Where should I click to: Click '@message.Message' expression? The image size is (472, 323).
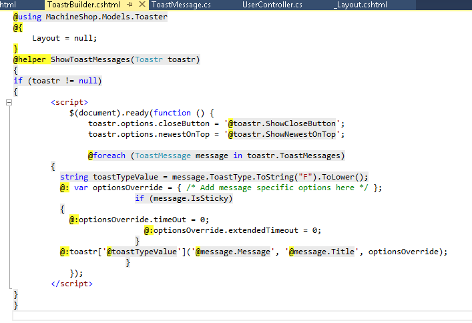[233, 252]
